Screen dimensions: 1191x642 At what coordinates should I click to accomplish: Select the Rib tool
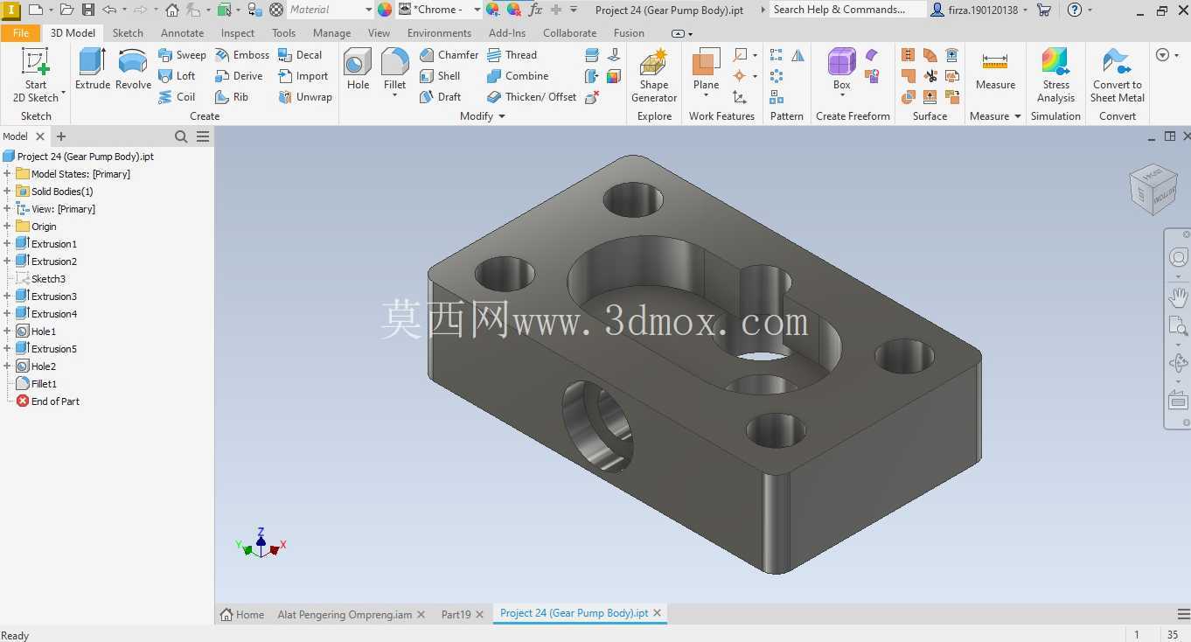point(232,97)
